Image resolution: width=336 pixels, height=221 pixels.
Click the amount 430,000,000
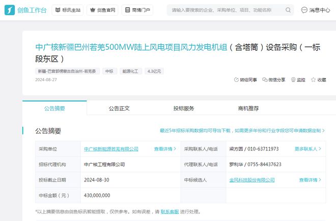[x=97, y=195]
